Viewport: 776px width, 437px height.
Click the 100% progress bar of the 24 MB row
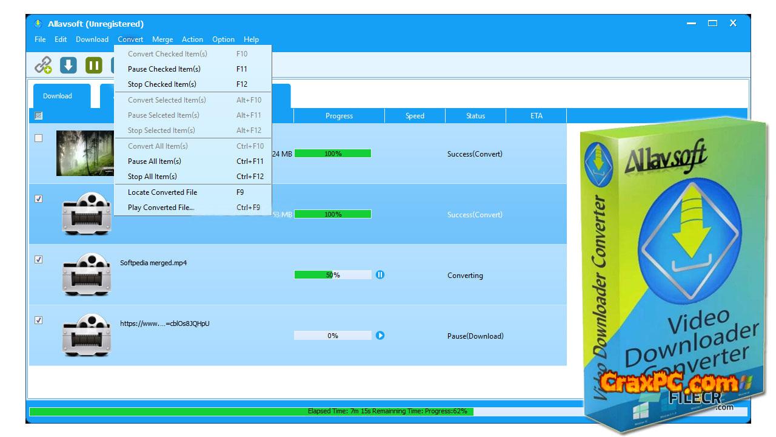click(x=333, y=154)
